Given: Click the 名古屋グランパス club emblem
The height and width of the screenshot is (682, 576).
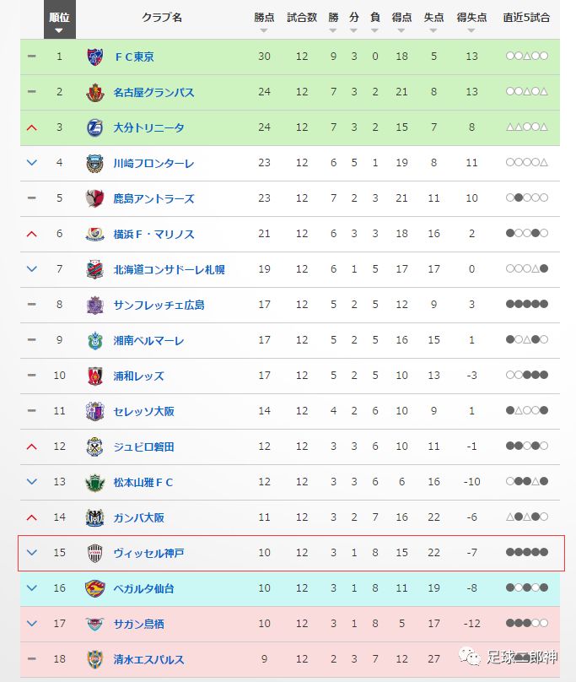Looking at the screenshot, I should point(94,93).
